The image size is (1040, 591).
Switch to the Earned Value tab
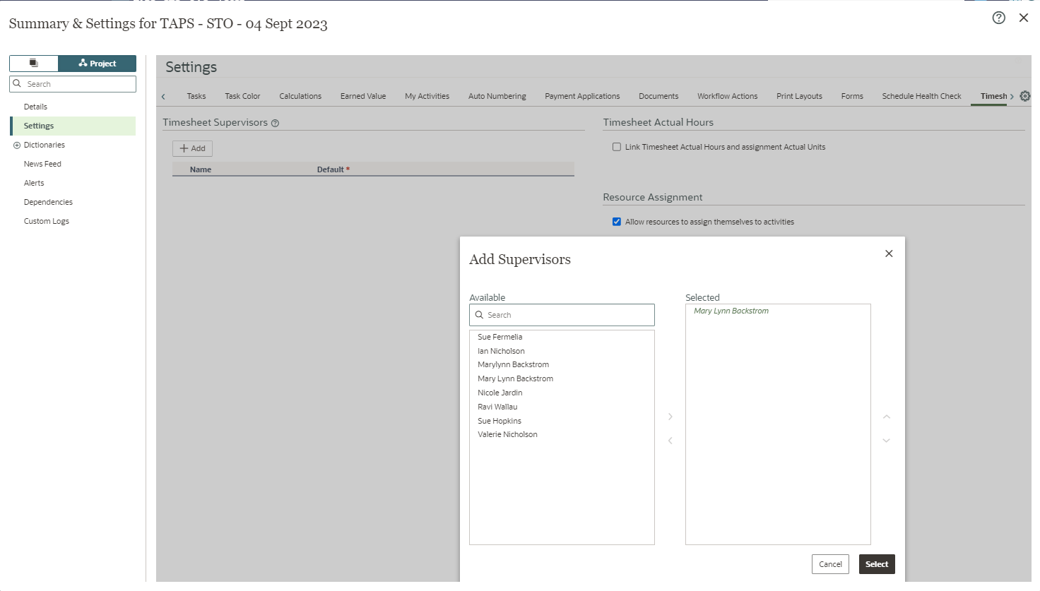click(363, 96)
